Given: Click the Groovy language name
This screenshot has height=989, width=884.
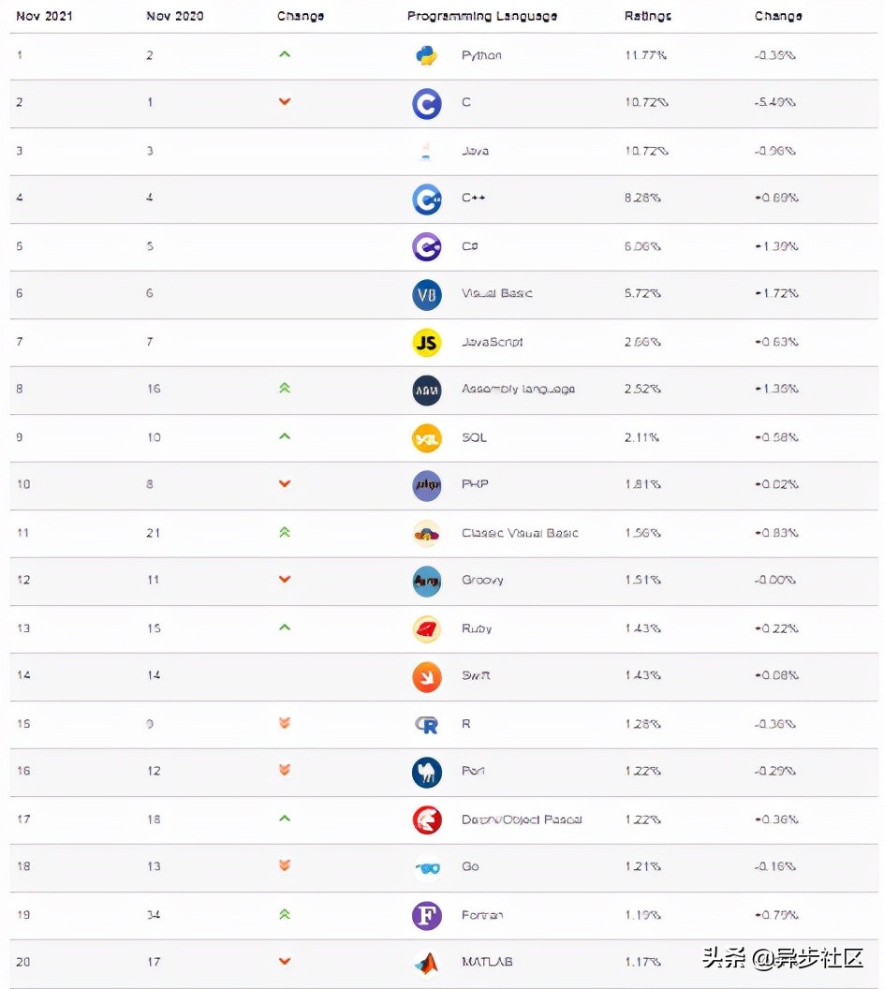Looking at the screenshot, I should pos(482,581).
